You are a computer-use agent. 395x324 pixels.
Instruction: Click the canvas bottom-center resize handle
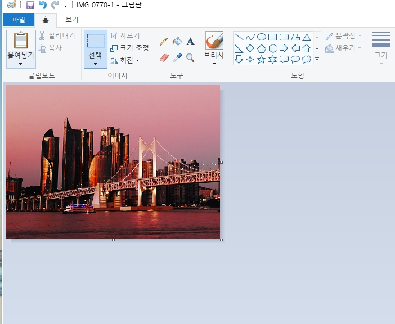click(x=113, y=240)
